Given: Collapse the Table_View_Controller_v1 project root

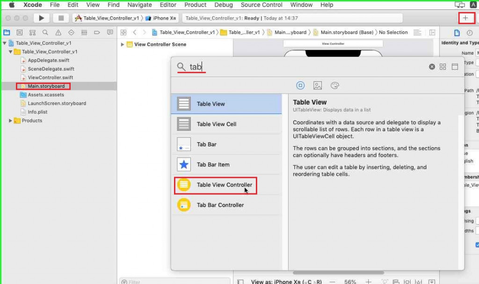Looking at the screenshot, I should pos(5,43).
